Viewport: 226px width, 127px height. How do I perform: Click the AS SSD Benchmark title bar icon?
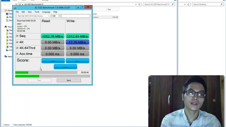(x=15, y=7)
